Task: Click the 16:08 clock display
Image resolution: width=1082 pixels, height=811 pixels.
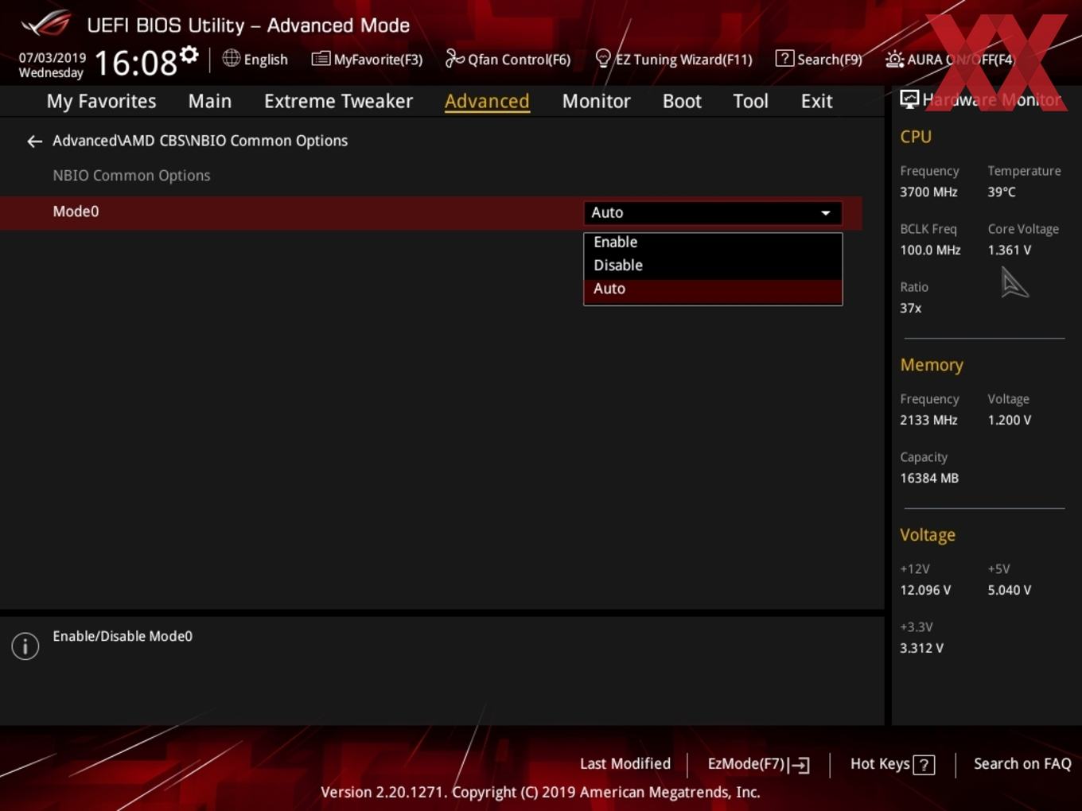Action: 136,64
